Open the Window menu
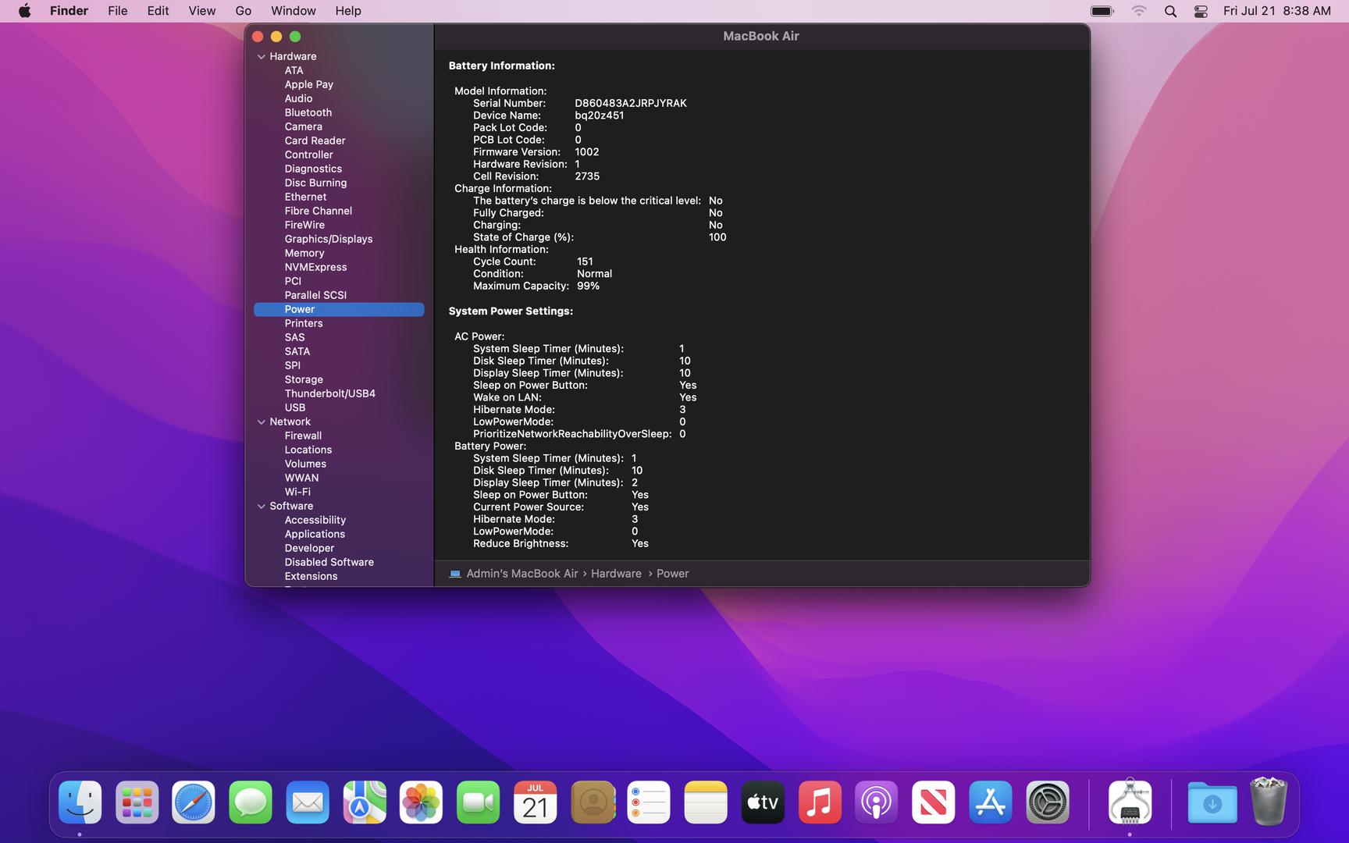Image resolution: width=1349 pixels, height=843 pixels. coord(294,11)
